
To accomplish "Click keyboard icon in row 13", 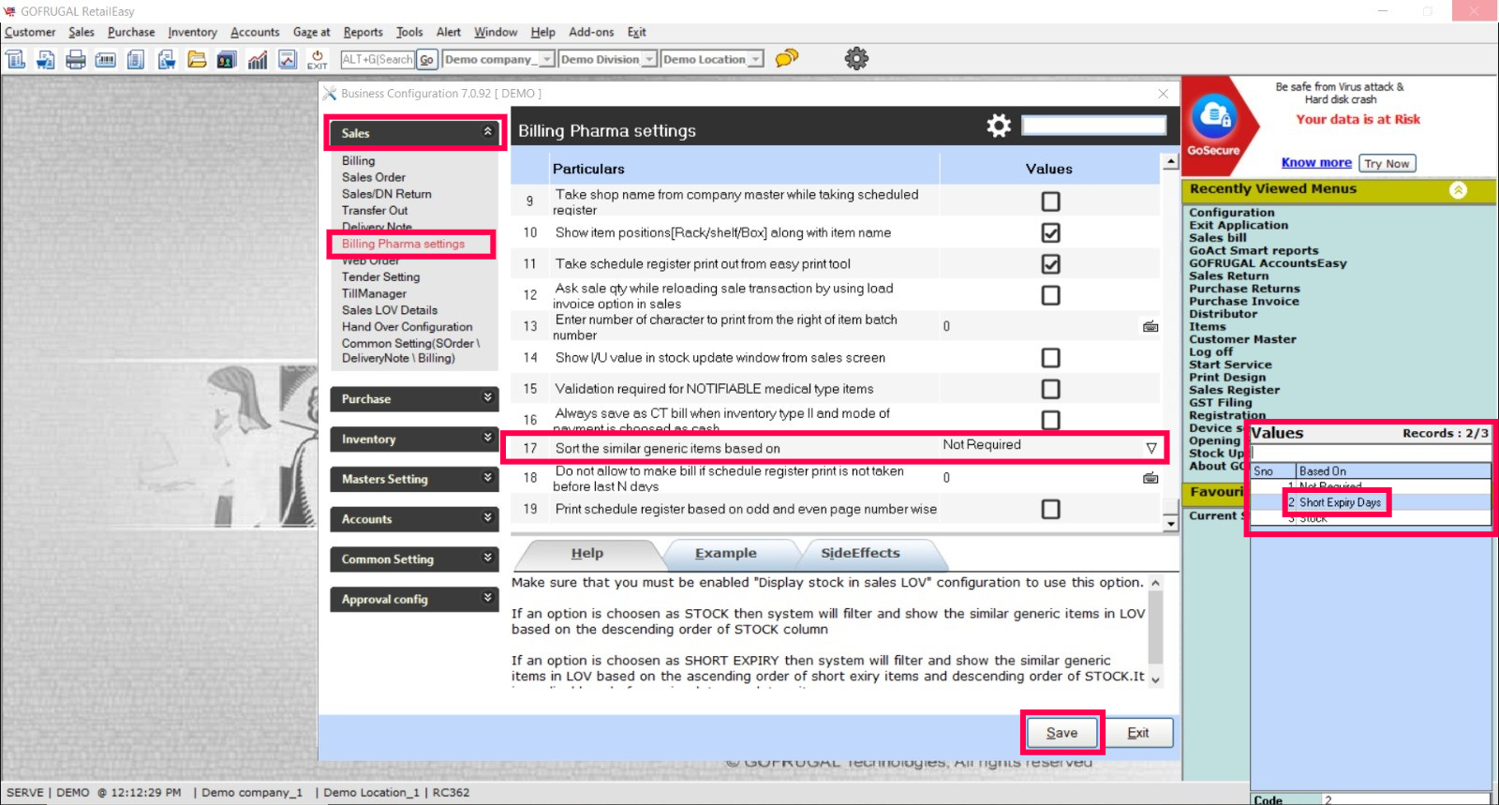I will pyautogui.click(x=1150, y=327).
